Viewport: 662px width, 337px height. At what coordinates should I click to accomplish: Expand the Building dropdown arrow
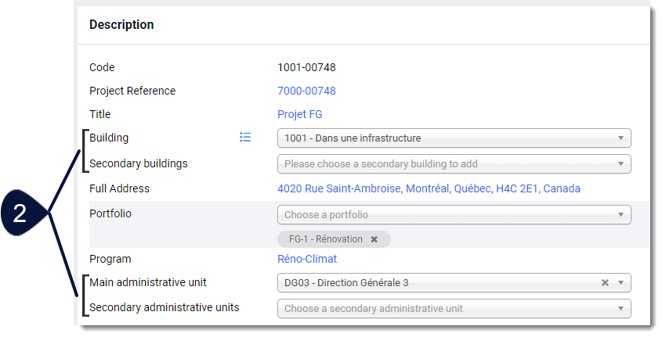[x=620, y=138]
